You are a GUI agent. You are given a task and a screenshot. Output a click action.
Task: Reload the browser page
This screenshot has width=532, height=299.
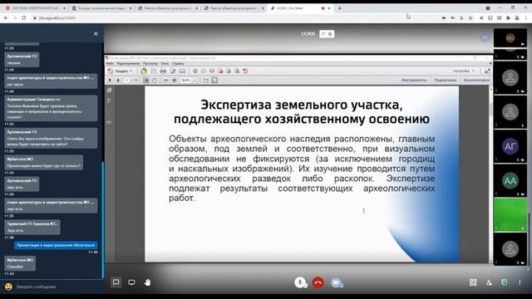click(x=24, y=17)
